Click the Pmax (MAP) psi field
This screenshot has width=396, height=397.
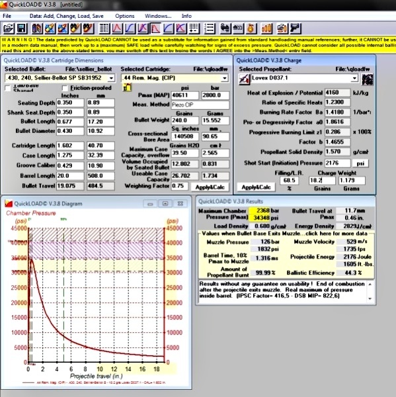click(185, 95)
